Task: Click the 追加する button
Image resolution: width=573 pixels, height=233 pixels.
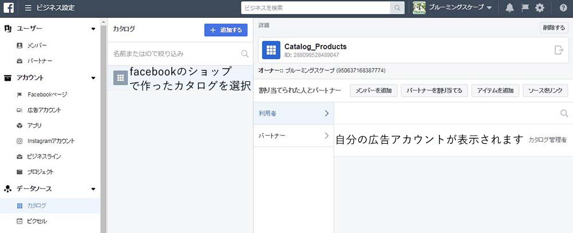Action: pyautogui.click(x=226, y=30)
